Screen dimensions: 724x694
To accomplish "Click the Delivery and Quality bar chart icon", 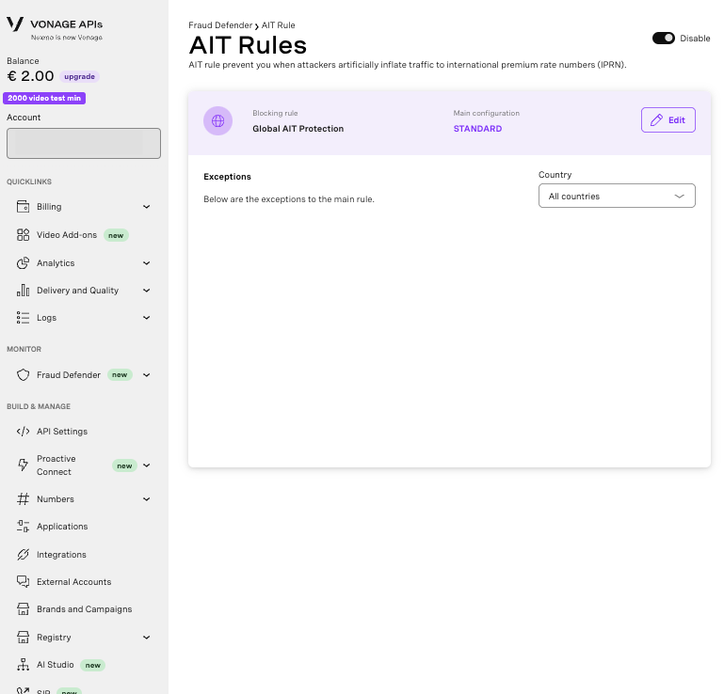I will (x=24, y=290).
